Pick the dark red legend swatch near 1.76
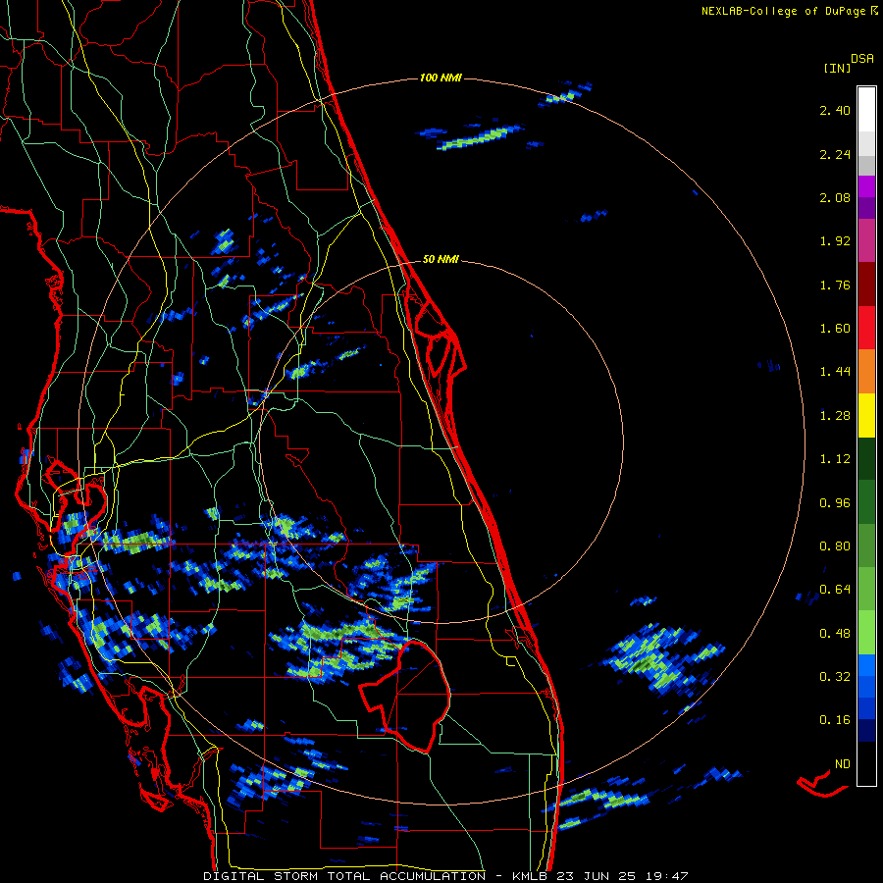Image resolution: width=883 pixels, height=883 pixels. 866,285
